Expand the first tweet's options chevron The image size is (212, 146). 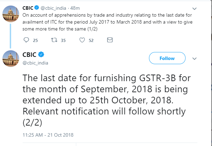tap(195, 9)
